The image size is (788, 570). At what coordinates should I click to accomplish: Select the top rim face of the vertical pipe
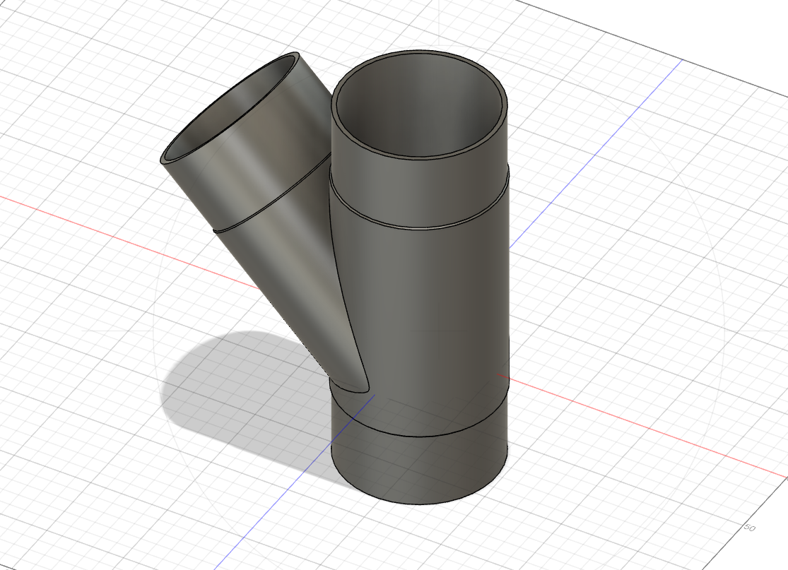pos(420,54)
